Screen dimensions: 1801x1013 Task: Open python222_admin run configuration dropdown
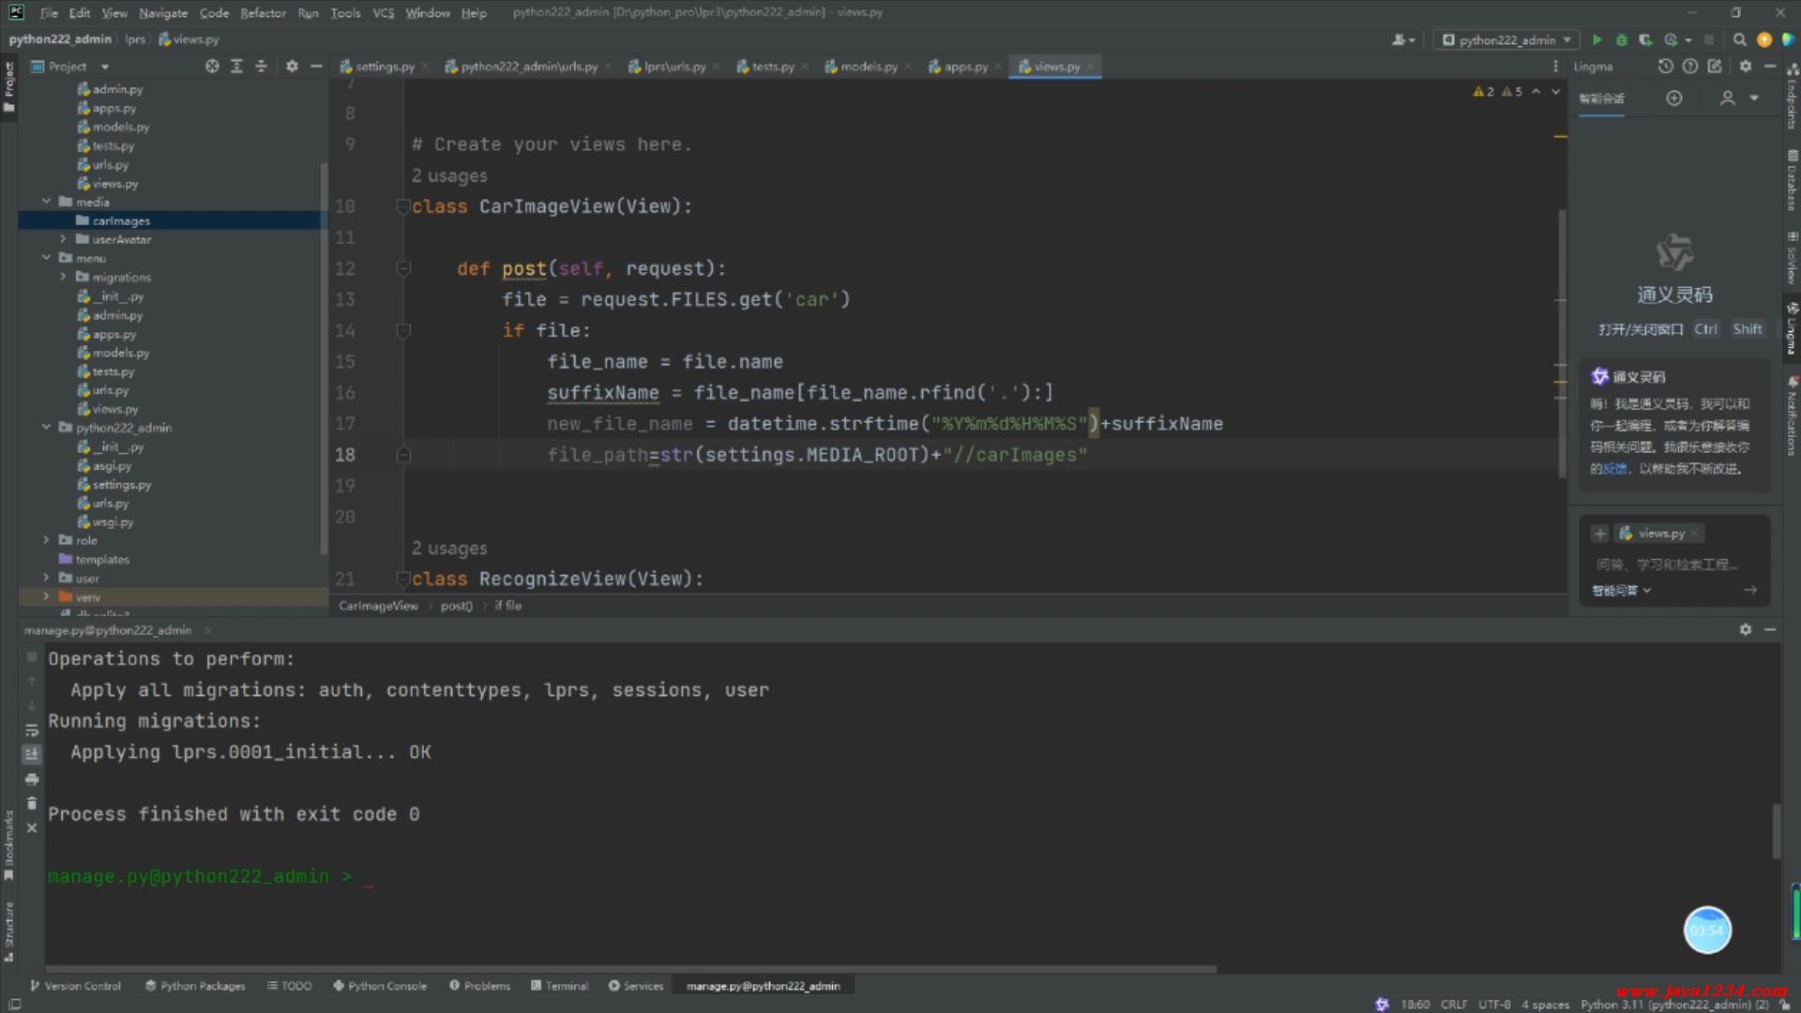tap(1506, 39)
